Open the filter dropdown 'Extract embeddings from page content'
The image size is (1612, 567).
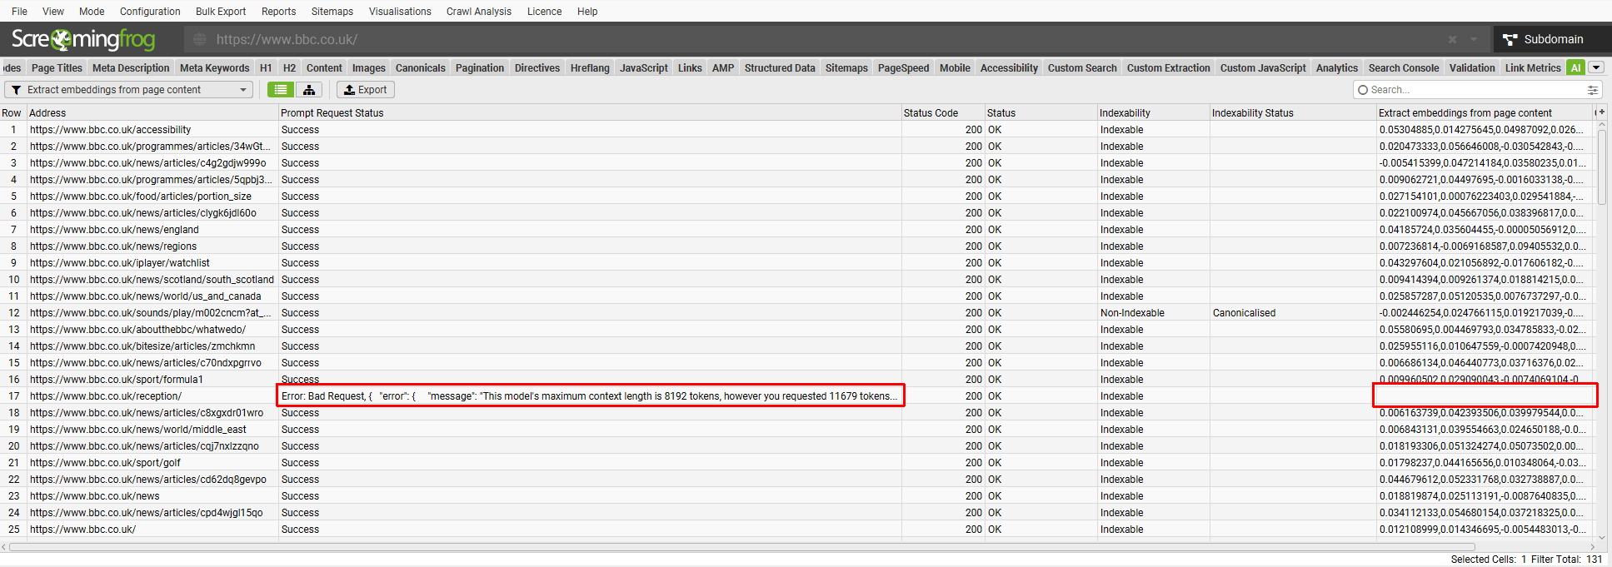(129, 90)
